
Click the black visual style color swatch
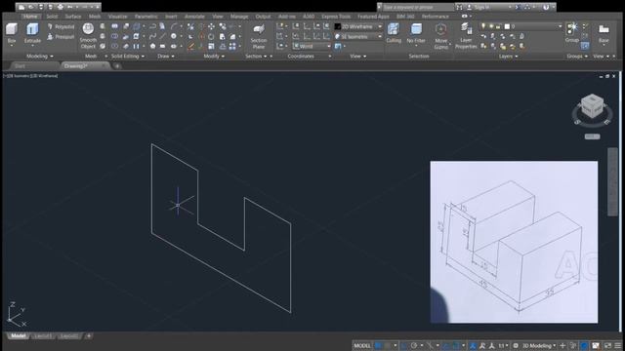click(x=337, y=26)
